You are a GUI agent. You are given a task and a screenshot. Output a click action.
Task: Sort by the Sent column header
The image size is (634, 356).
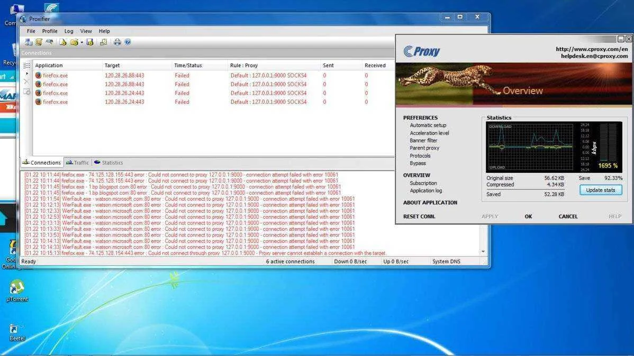click(341, 65)
